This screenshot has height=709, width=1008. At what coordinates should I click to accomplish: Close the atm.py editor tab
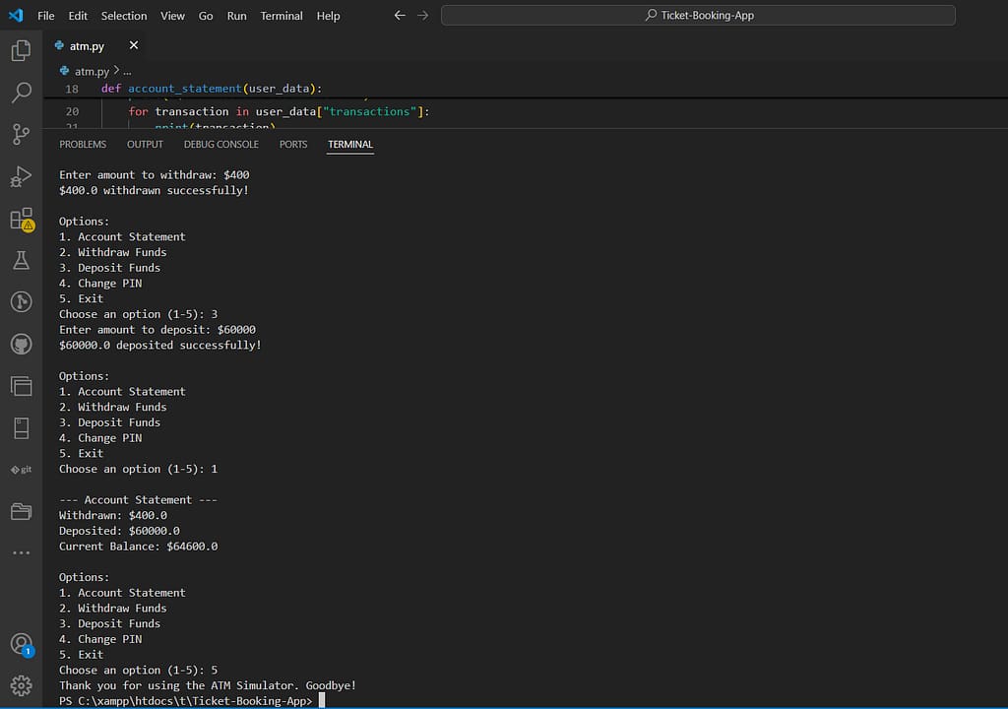pyautogui.click(x=133, y=44)
